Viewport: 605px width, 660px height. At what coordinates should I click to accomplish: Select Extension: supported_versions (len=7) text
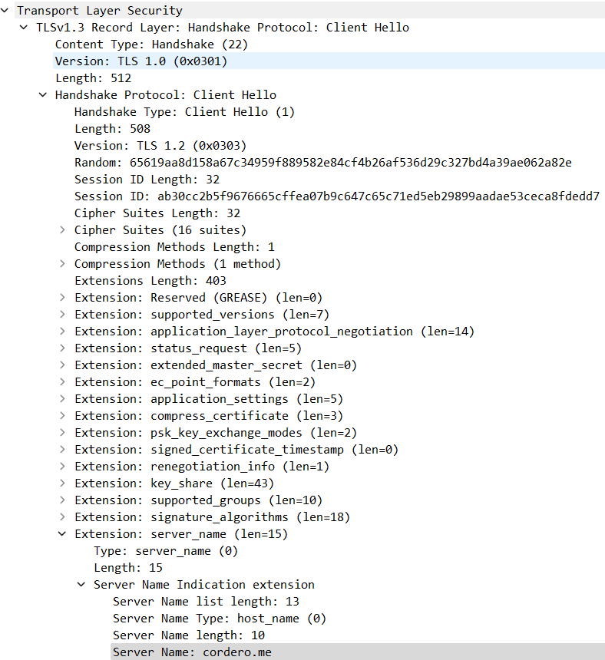tap(202, 315)
